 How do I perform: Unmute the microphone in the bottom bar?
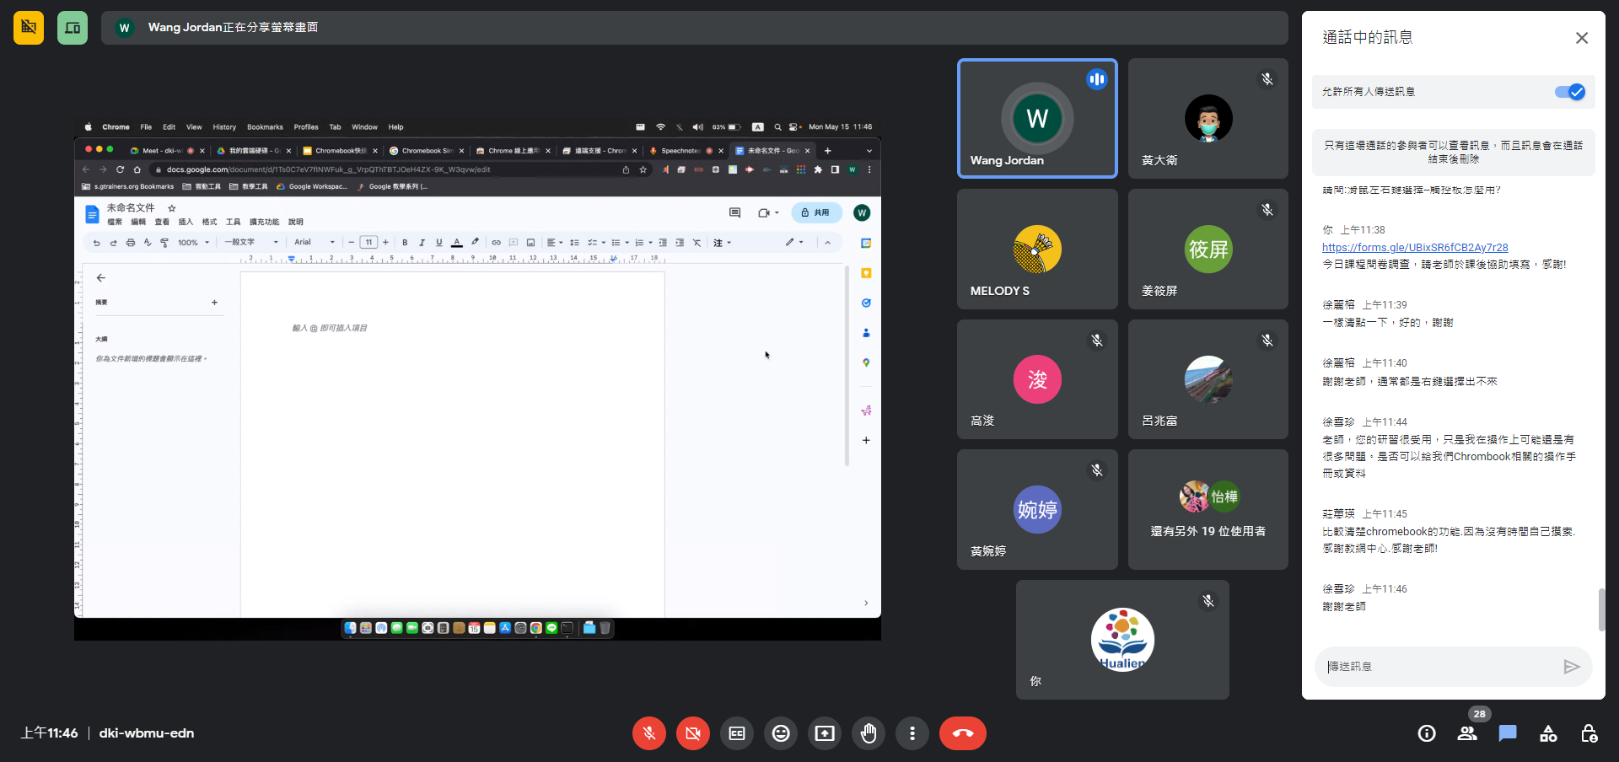click(649, 733)
